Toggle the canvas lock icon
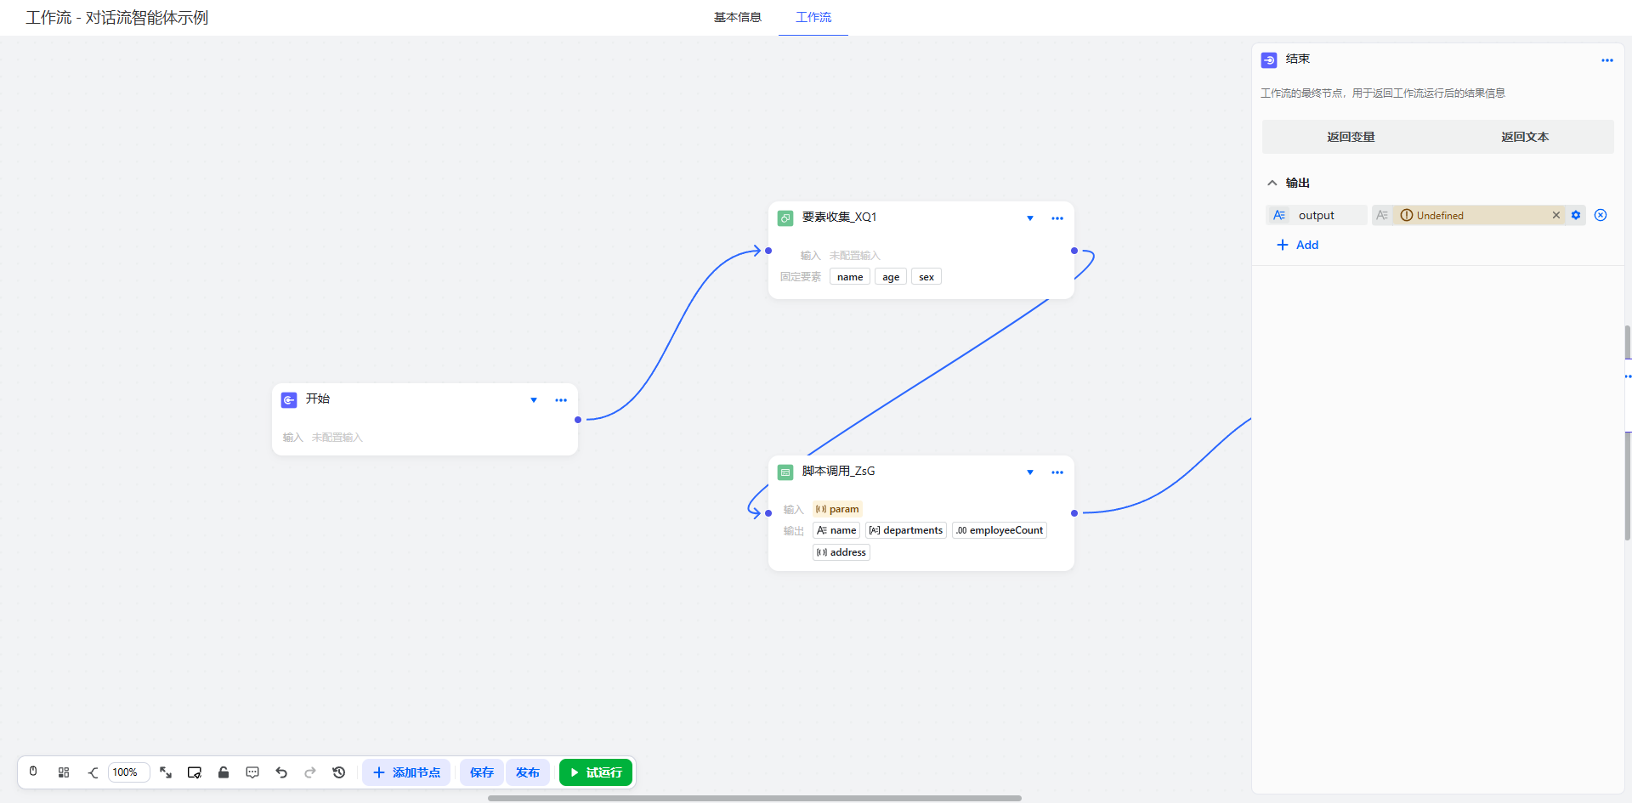 [224, 772]
